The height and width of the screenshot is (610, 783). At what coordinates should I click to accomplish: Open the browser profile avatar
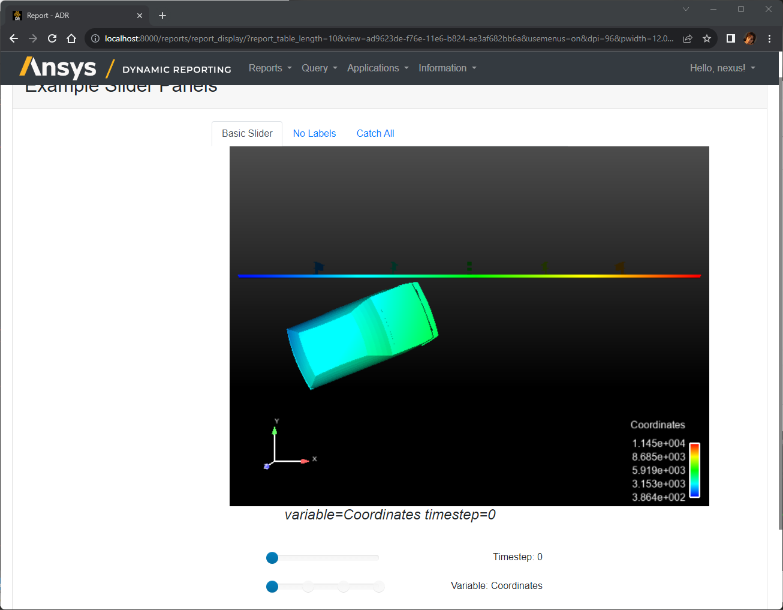click(749, 38)
